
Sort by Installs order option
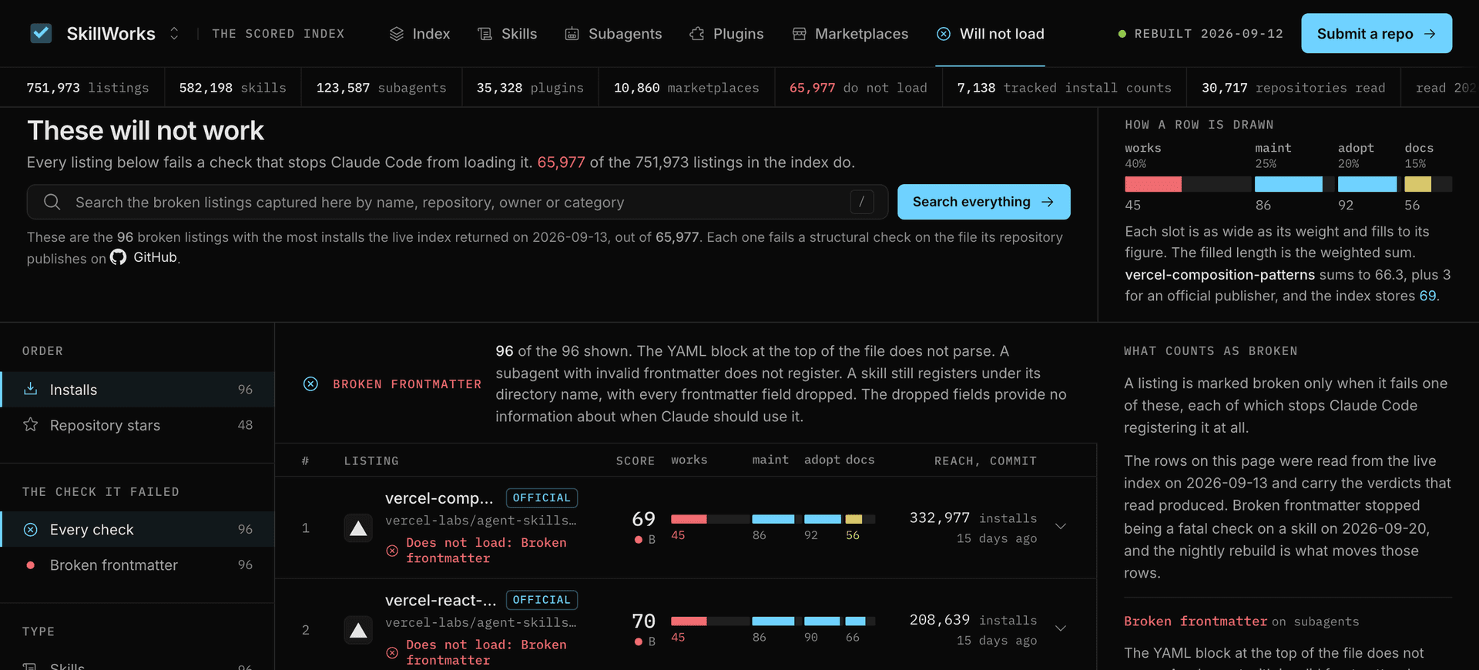click(x=137, y=390)
